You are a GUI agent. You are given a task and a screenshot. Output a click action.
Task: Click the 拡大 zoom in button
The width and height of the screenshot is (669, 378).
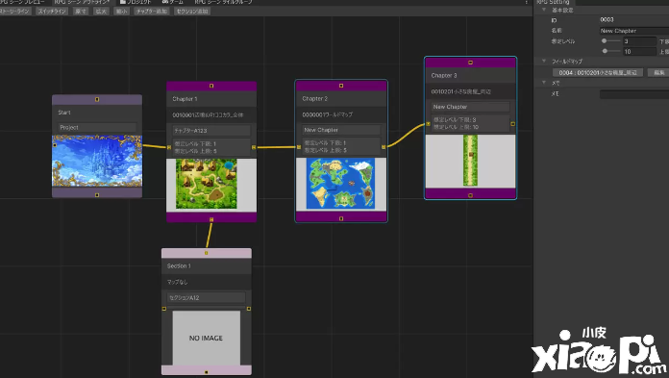coord(101,12)
